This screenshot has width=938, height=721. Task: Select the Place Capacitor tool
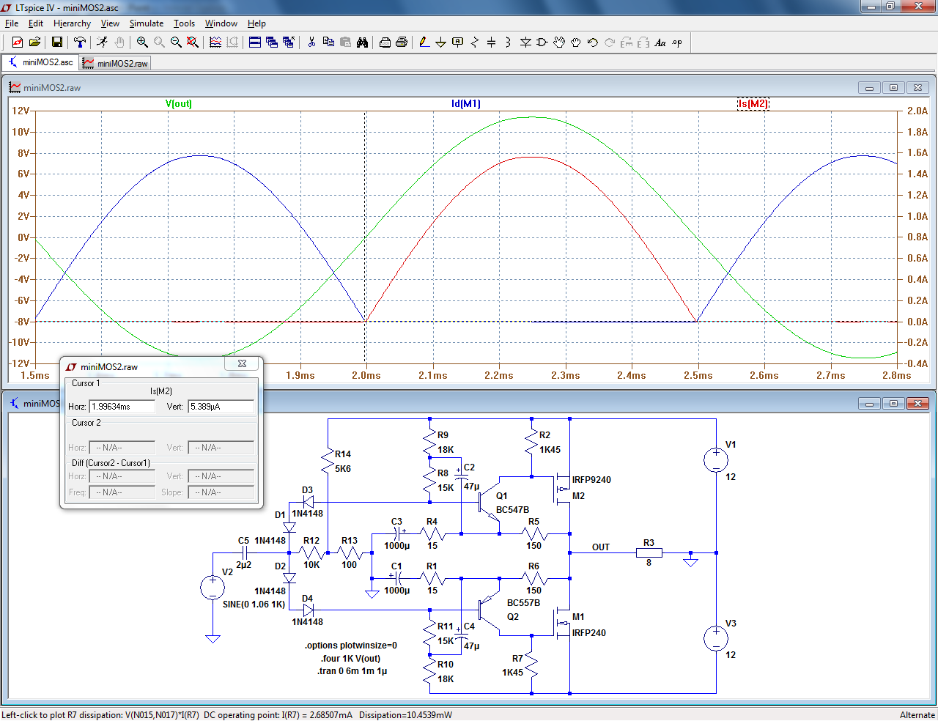(492, 42)
